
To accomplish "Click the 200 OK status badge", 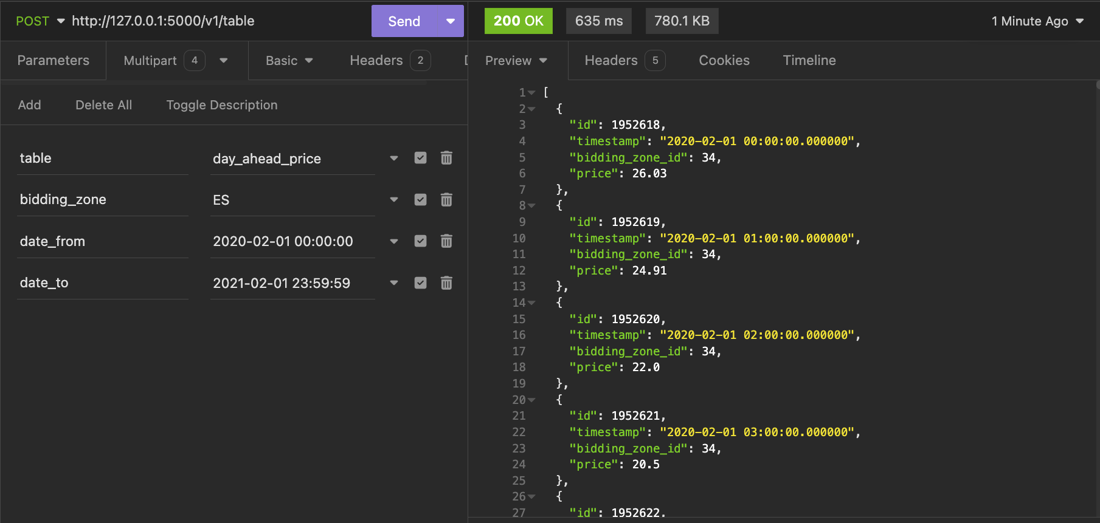I will click(519, 21).
